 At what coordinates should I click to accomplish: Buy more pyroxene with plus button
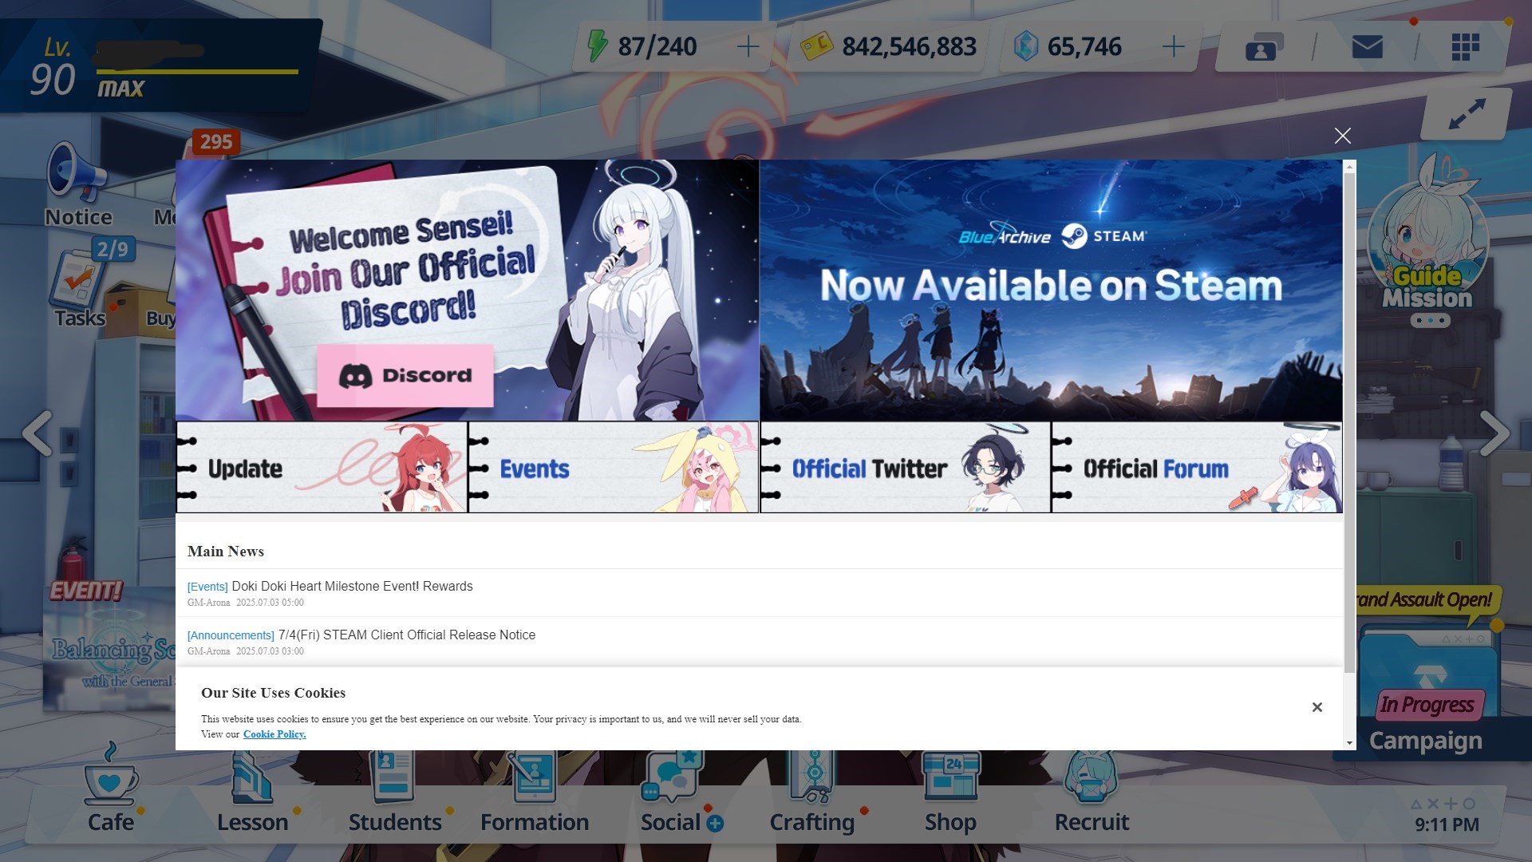1173,47
